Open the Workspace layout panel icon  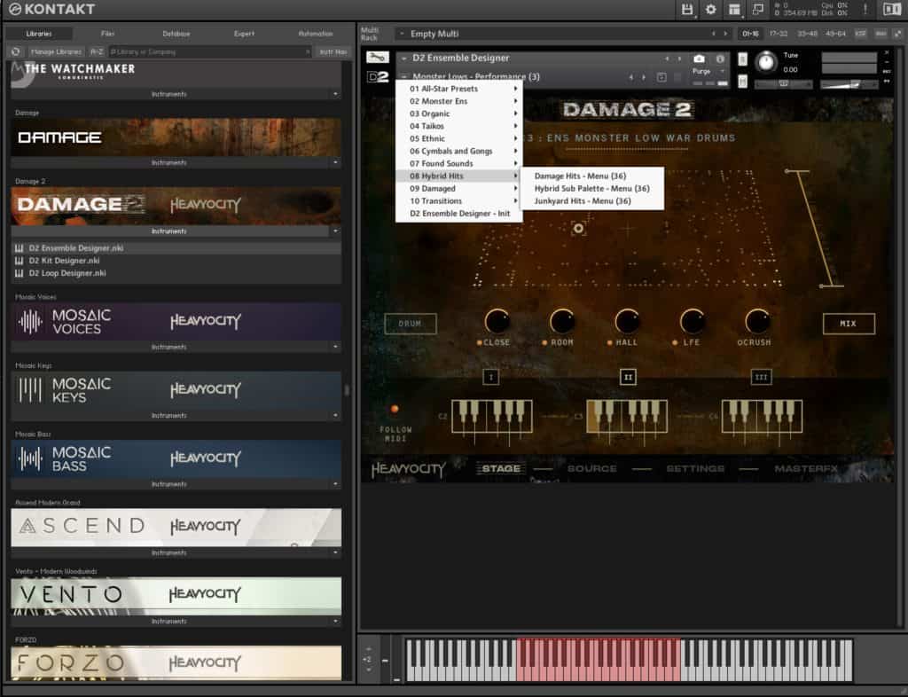point(734,9)
